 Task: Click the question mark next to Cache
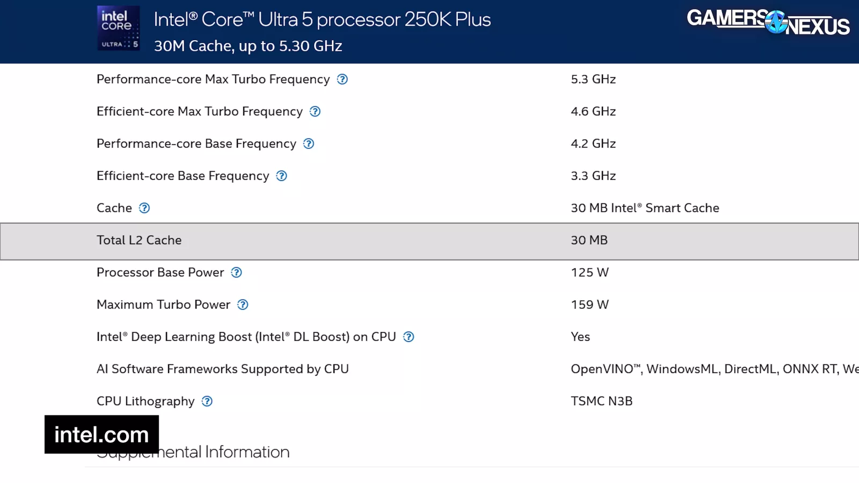coord(144,208)
